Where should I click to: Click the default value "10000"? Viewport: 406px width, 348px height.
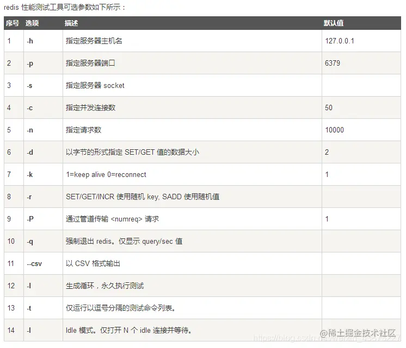pos(335,130)
